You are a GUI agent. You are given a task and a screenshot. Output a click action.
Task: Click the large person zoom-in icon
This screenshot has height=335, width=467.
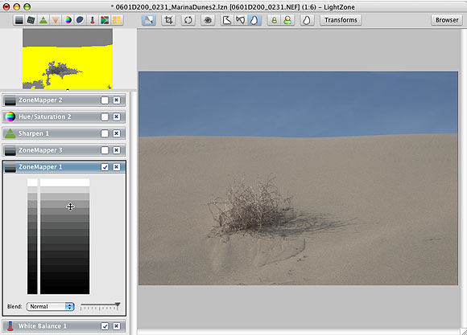[x=287, y=20]
